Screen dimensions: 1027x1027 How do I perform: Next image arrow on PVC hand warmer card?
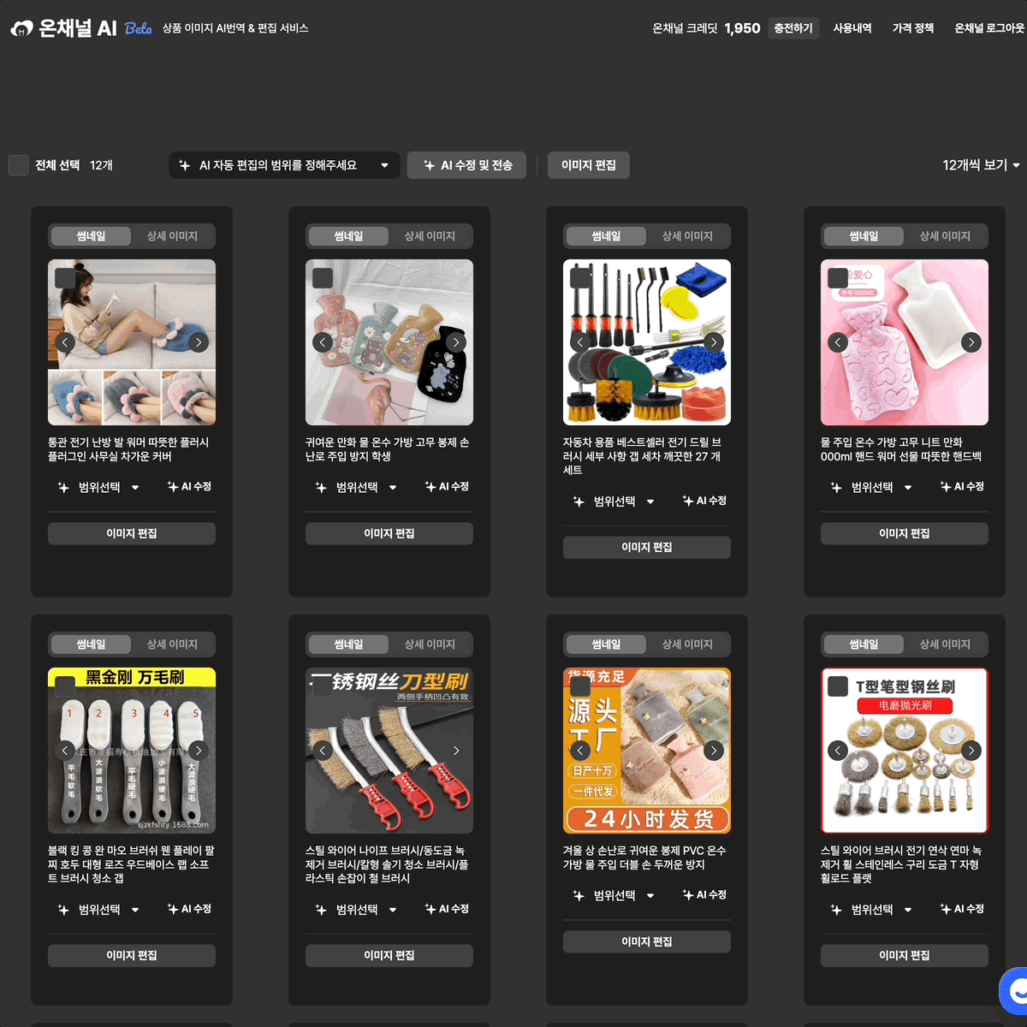pos(714,751)
